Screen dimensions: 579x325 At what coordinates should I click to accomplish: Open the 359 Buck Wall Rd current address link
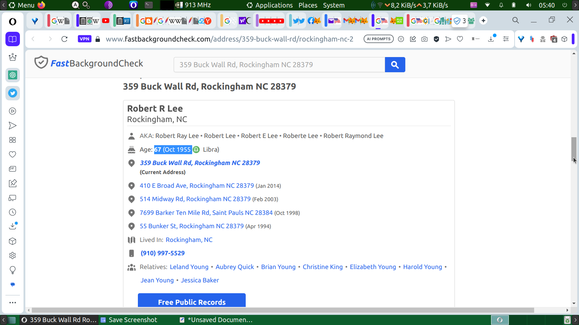200,163
